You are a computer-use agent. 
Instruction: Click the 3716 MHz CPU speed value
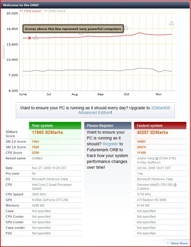(x=144, y=194)
